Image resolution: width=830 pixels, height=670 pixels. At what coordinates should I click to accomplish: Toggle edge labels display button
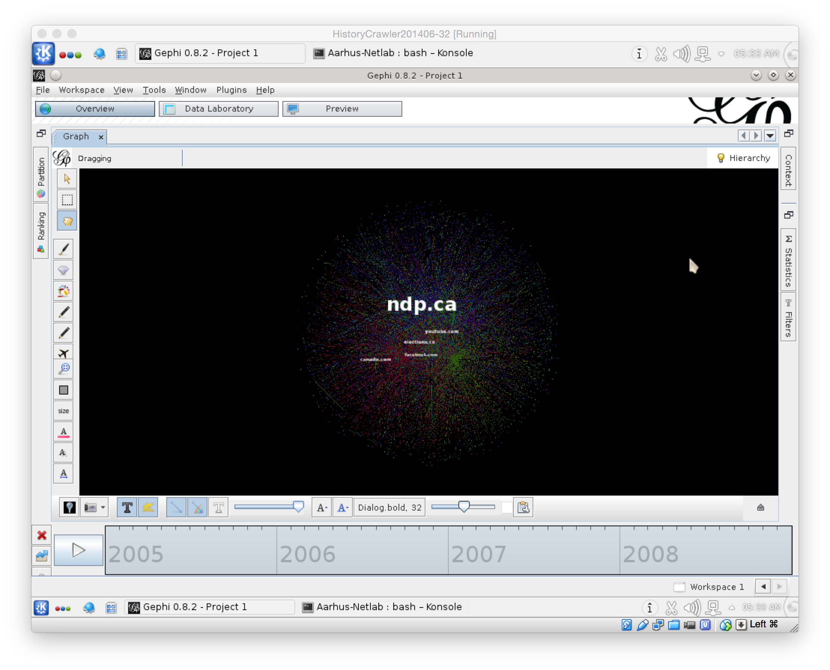coord(219,508)
